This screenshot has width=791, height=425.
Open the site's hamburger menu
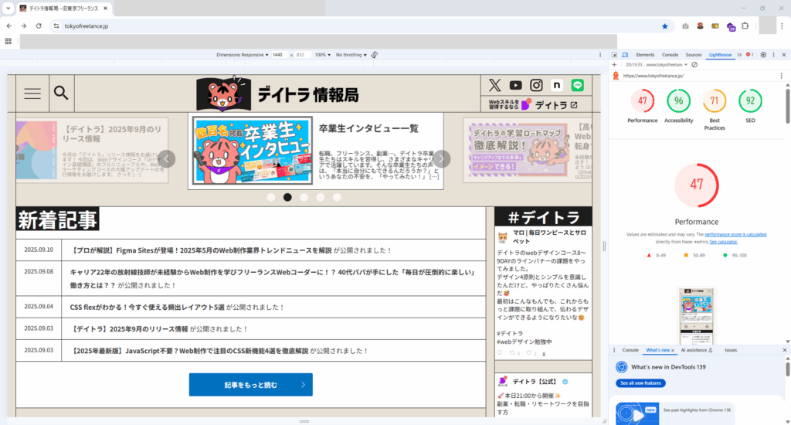pyautogui.click(x=32, y=93)
